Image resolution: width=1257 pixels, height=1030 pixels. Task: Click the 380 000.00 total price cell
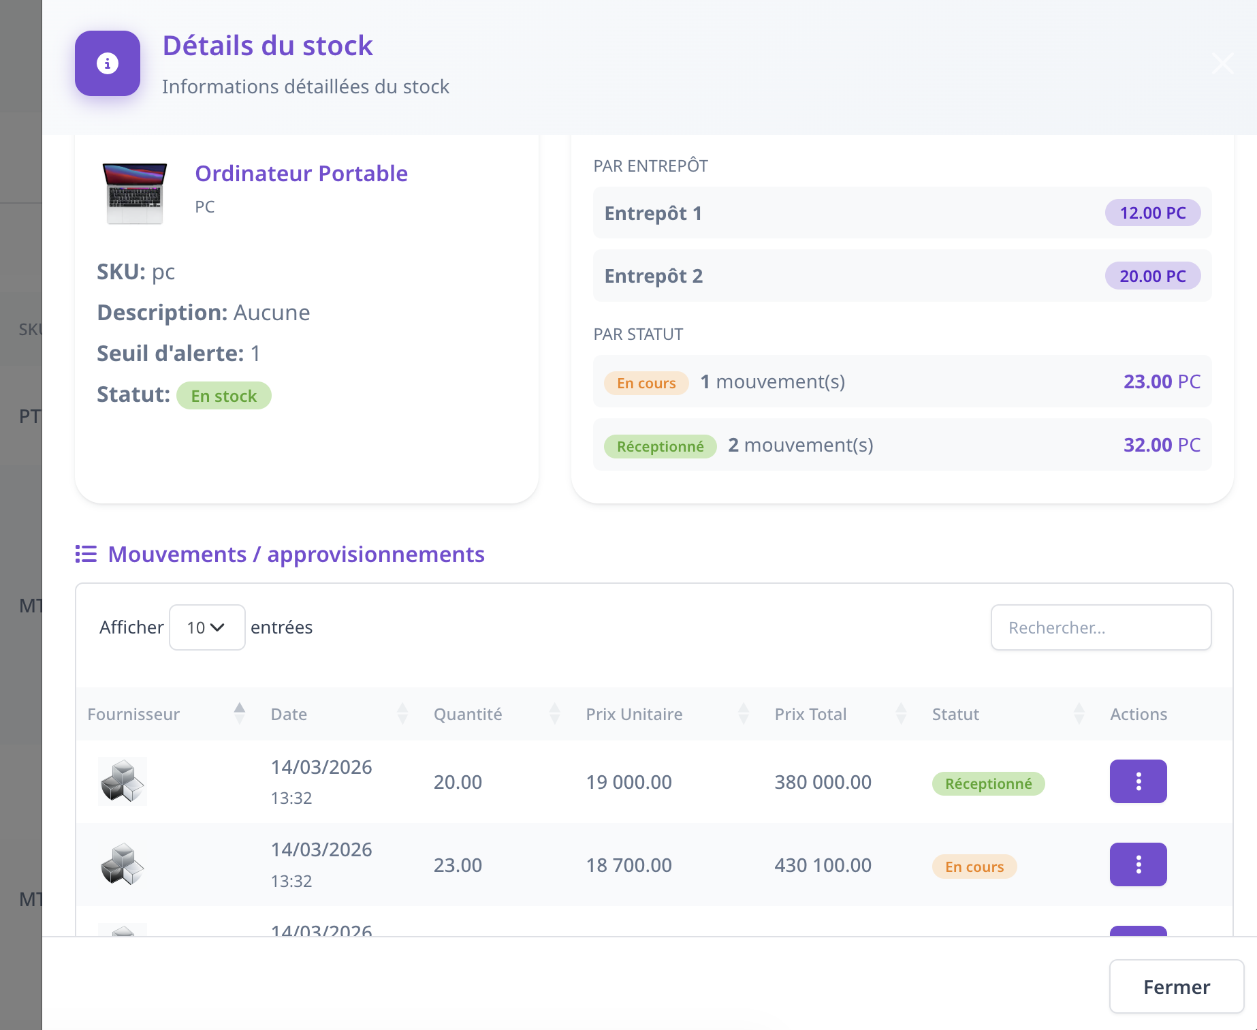click(x=823, y=782)
